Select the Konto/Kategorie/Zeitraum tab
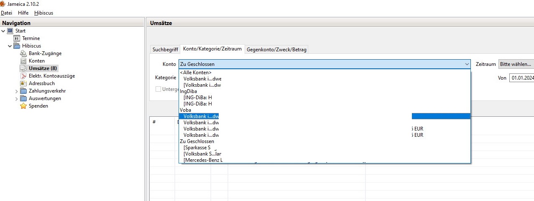 coord(212,49)
